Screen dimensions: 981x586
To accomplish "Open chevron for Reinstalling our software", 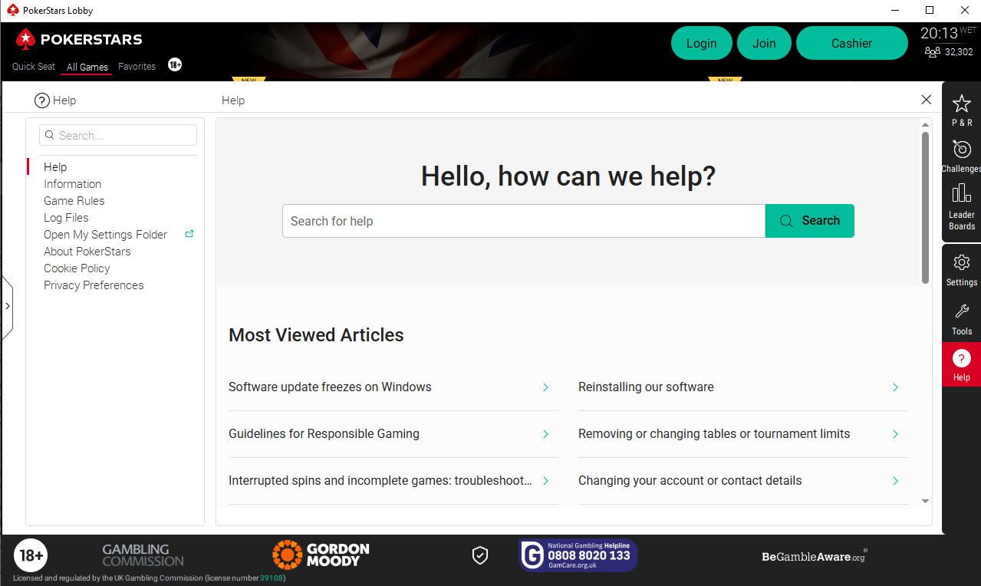I will [x=895, y=387].
